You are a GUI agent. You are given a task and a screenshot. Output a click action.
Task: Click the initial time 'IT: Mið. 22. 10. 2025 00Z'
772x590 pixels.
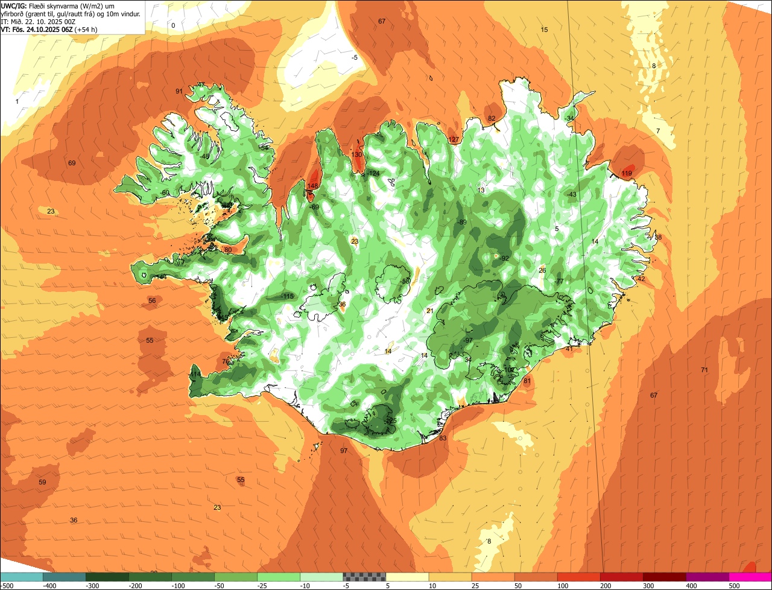point(39,21)
